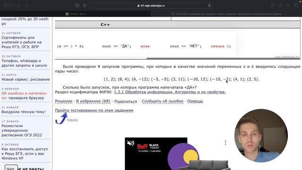302x170 pixels.
Task: Click 'return 0;' in the code block
Action: tap(221, 46)
